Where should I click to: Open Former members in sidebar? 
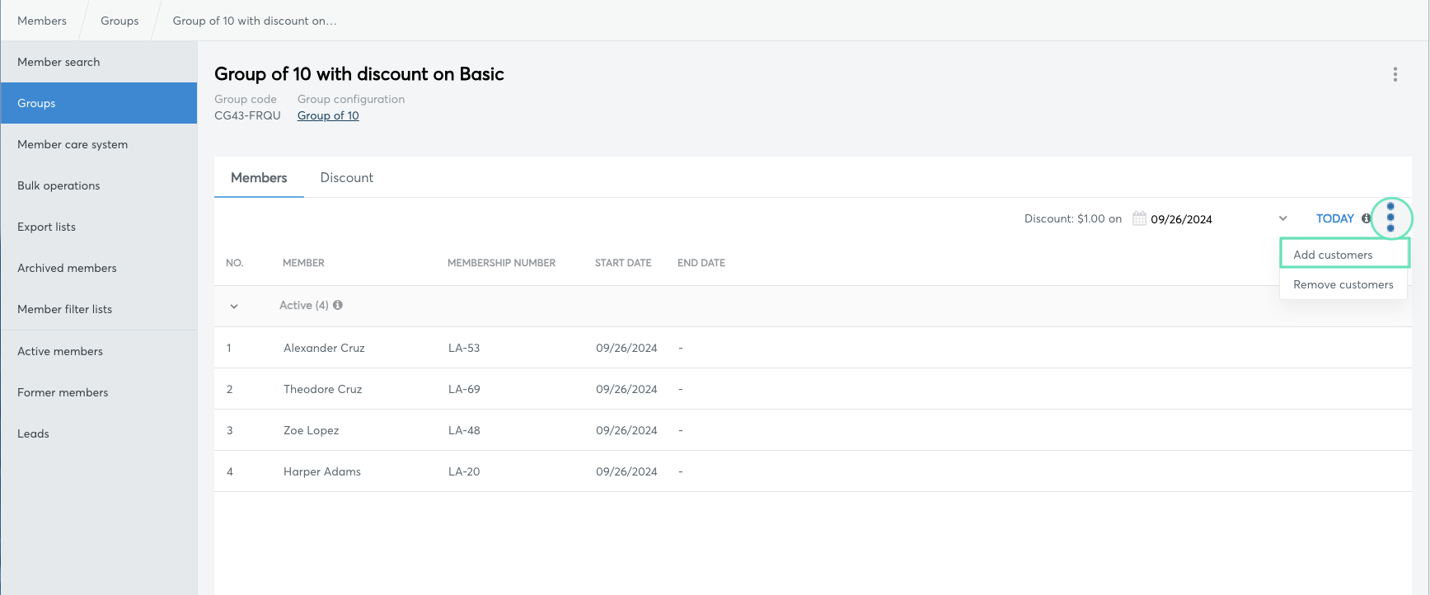tap(99, 392)
